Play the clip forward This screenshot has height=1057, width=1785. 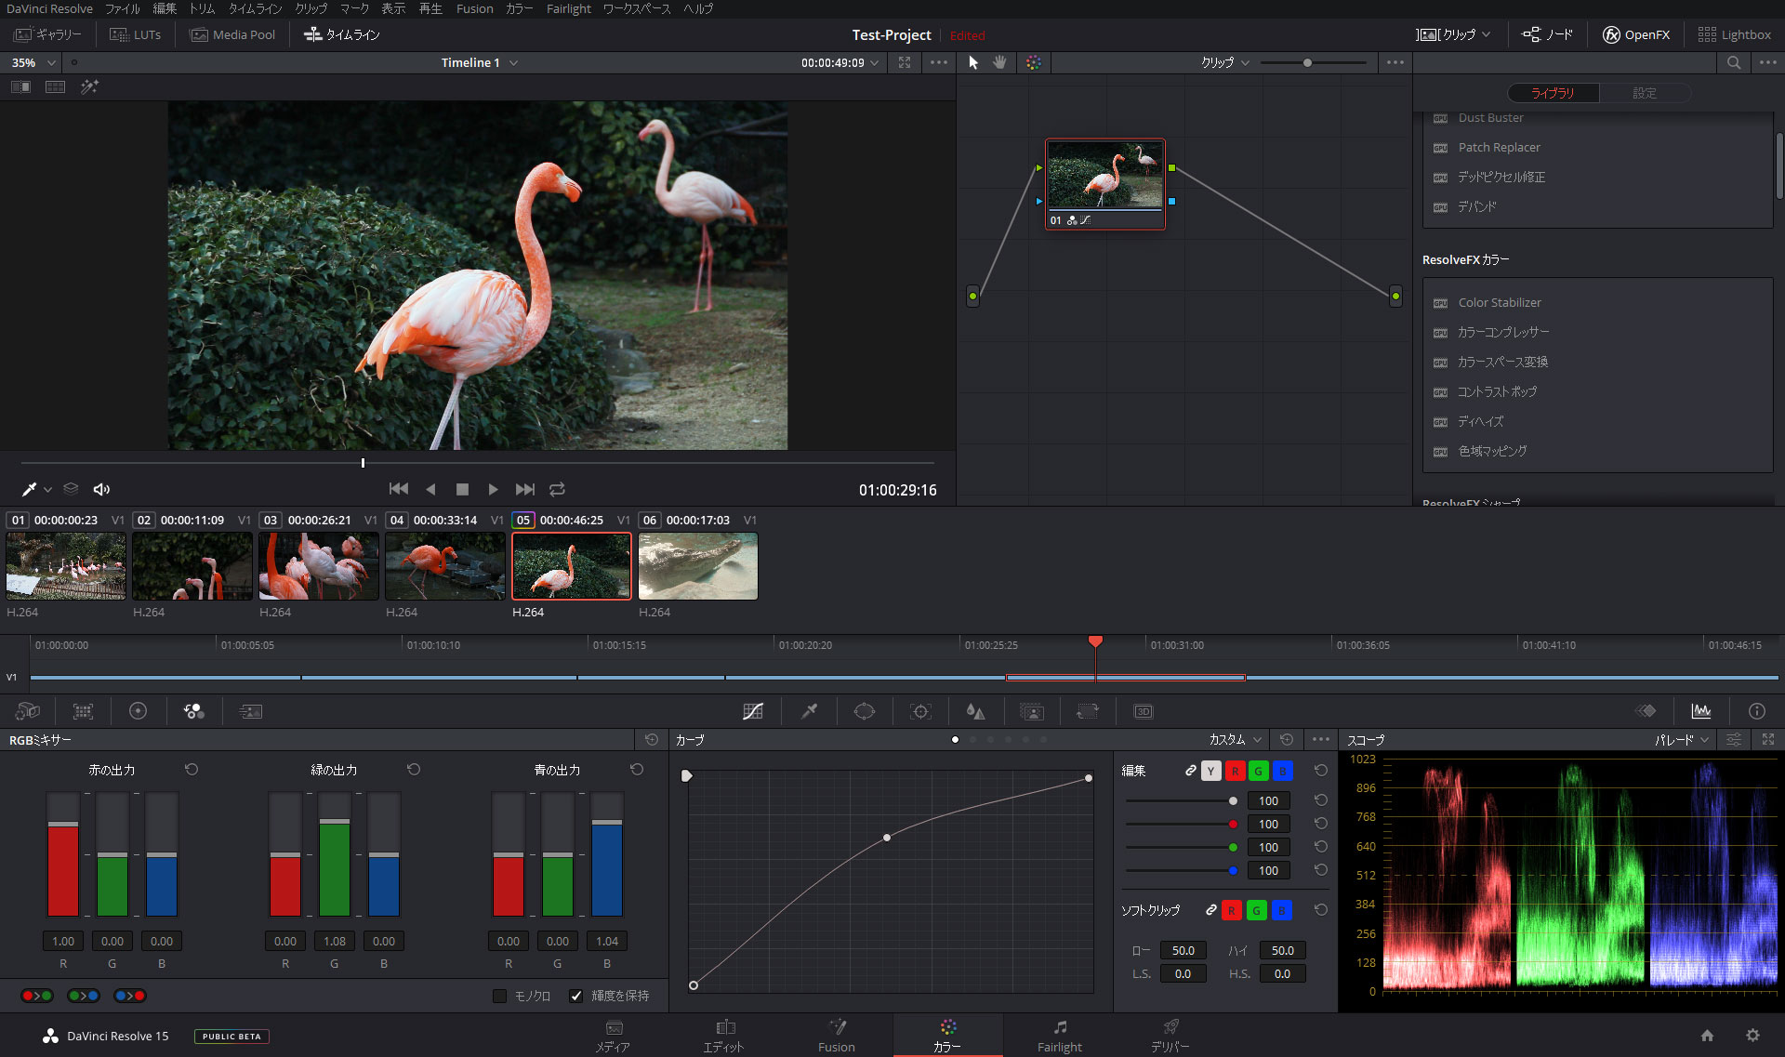[493, 489]
